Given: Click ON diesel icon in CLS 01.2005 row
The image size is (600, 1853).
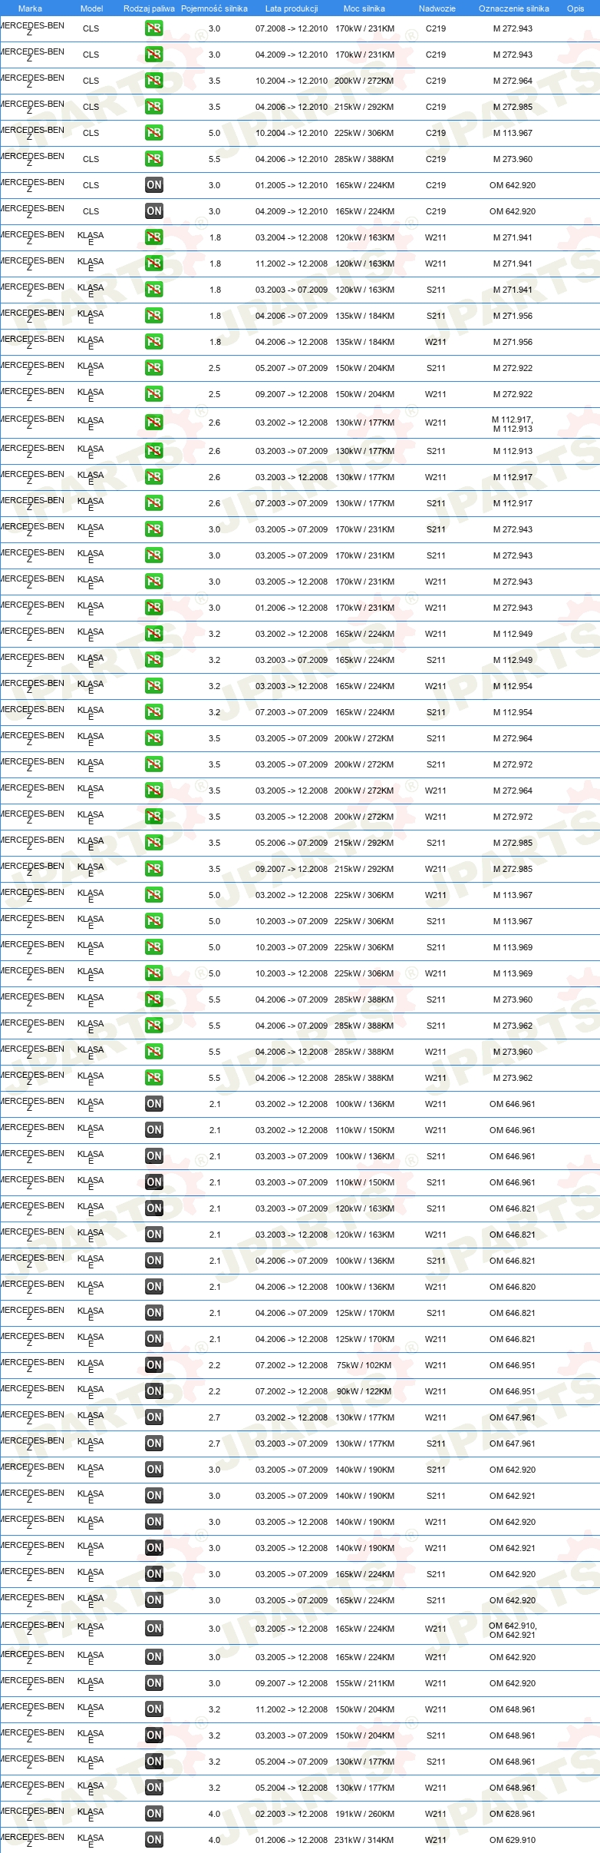Looking at the screenshot, I should pos(154,185).
